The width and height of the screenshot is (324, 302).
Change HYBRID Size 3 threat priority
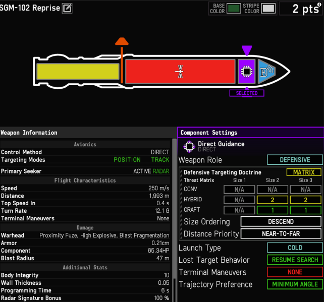click(x=305, y=200)
